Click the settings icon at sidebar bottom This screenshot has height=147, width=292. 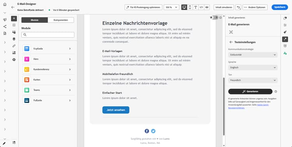(x=14, y=143)
